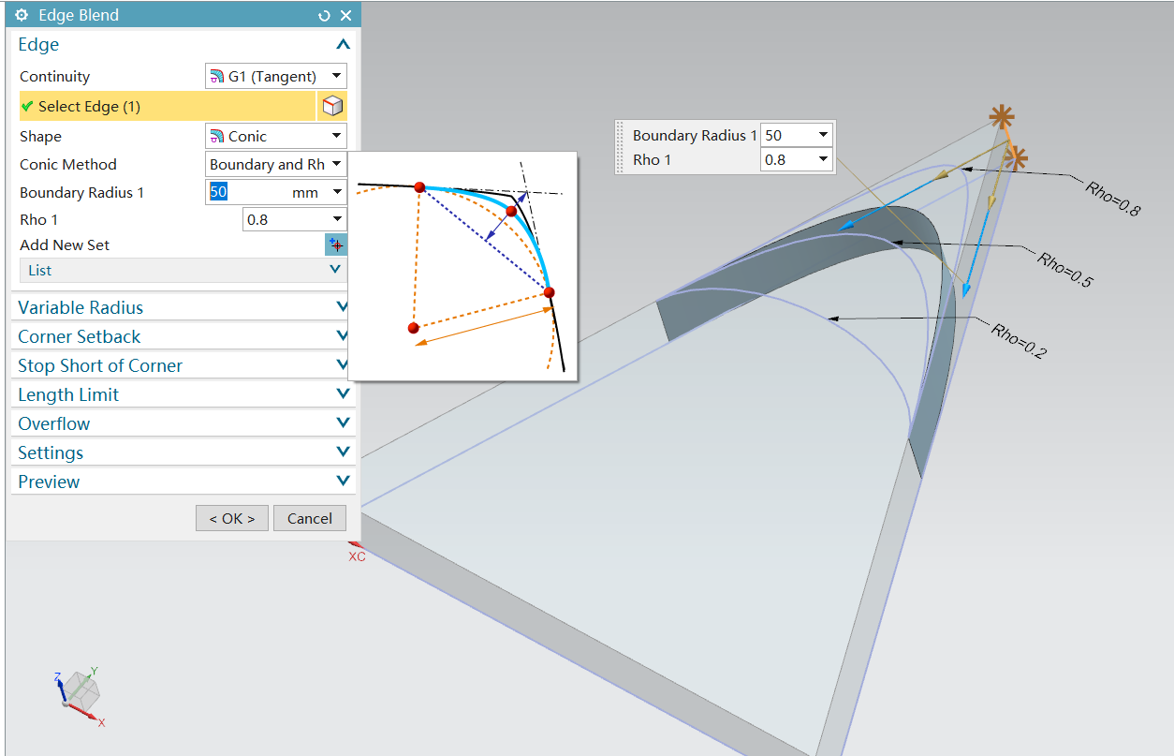Image resolution: width=1174 pixels, height=756 pixels.
Task: Click the Select Edge (1) row
Action: 167,107
